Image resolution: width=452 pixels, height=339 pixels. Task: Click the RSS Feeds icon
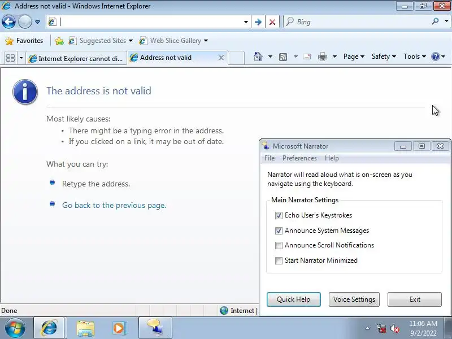point(283,57)
